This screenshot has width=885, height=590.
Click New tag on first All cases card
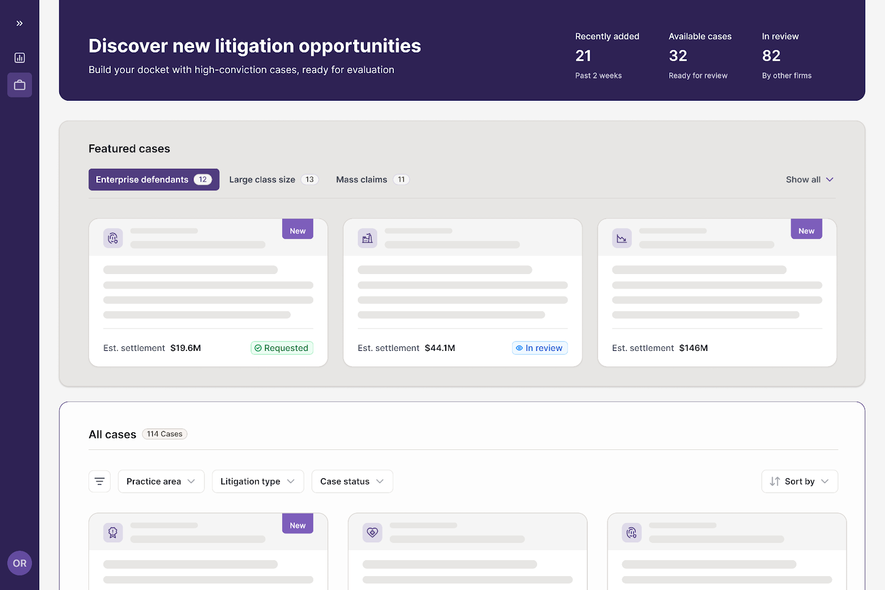tap(298, 525)
